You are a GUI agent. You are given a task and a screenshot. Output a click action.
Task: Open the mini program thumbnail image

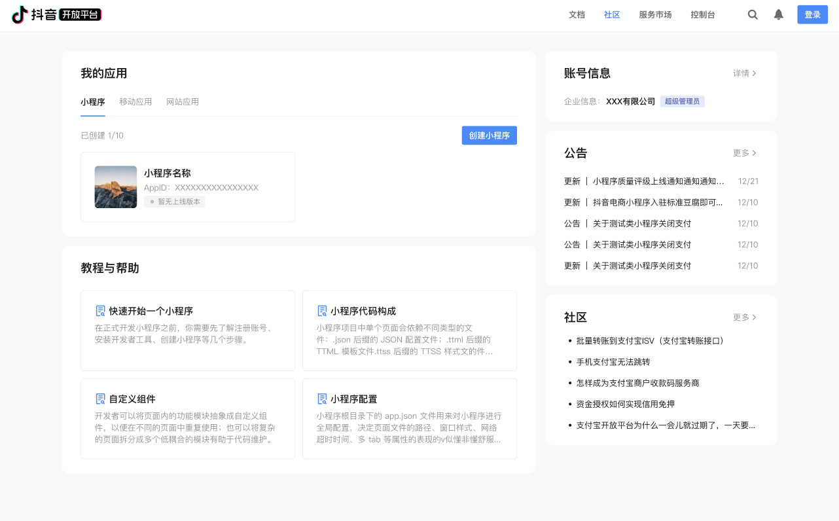click(x=116, y=187)
